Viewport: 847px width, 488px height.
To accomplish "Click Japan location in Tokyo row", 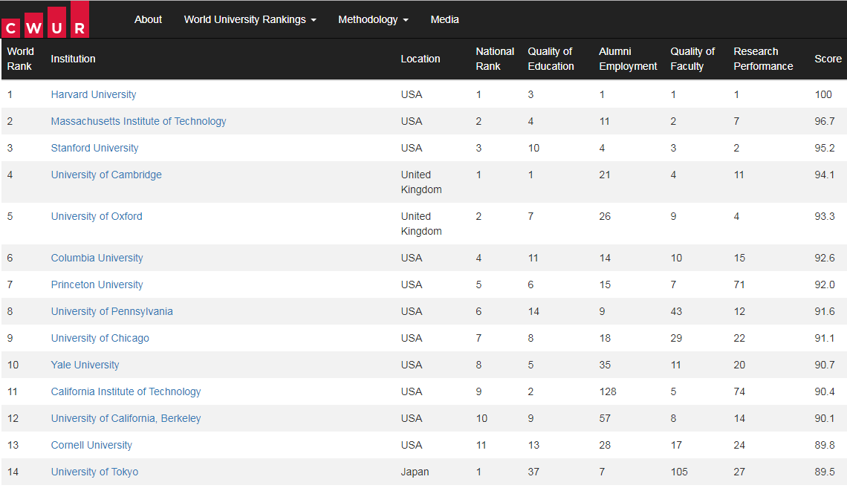I will [415, 472].
